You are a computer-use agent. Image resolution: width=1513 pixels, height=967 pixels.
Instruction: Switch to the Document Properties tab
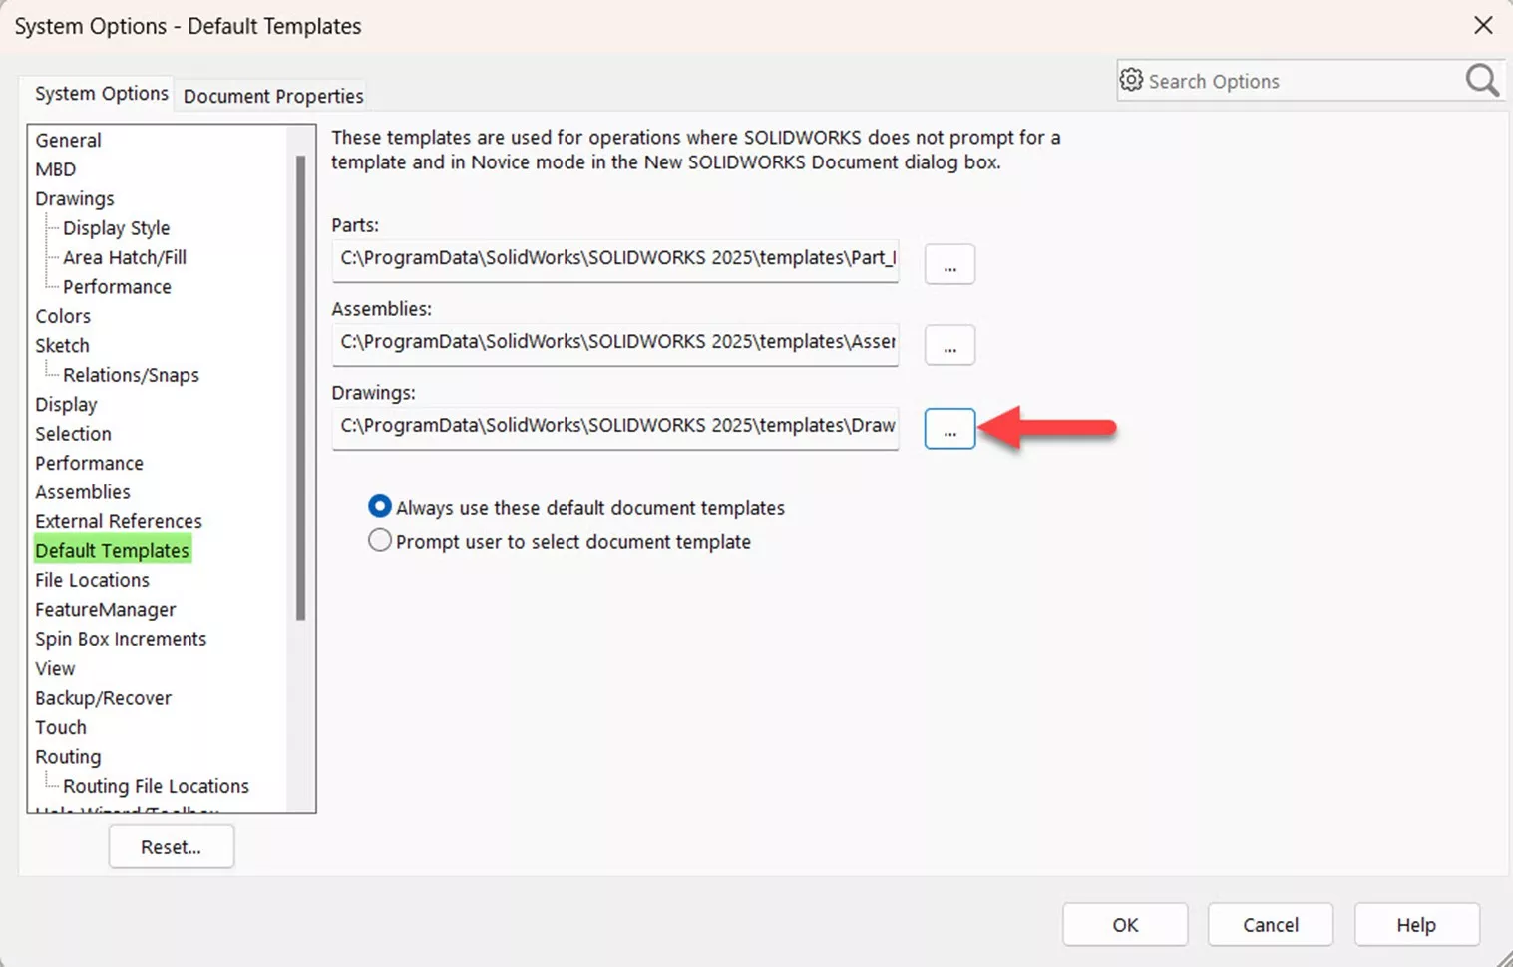[271, 95]
